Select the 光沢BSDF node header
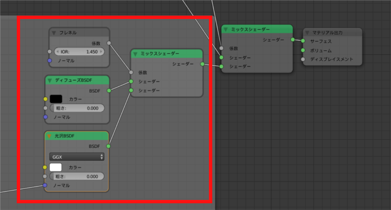 pos(77,136)
